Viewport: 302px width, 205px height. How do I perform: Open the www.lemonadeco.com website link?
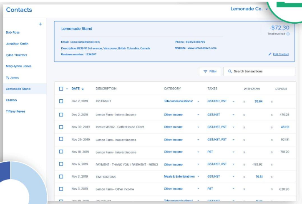tap(202, 48)
